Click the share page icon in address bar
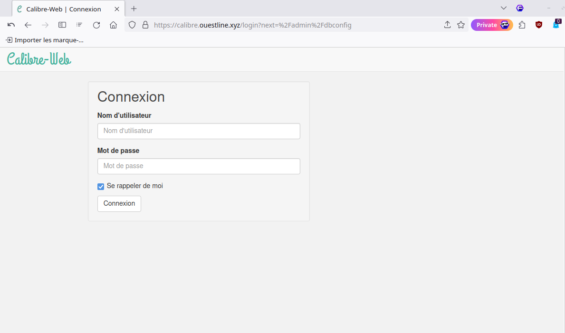This screenshot has height=333, width=565. (x=447, y=25)
